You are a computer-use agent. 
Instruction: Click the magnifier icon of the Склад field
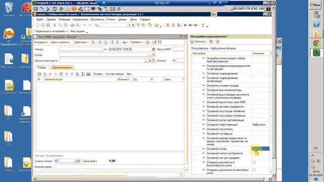(x=153, y=55)
